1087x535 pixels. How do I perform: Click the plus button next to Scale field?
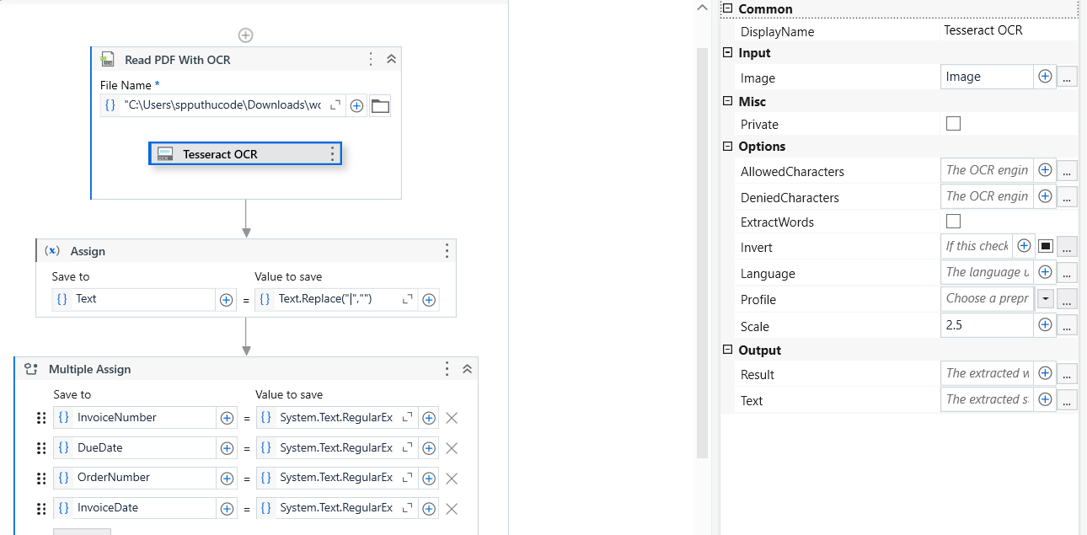click(1045, 325)
